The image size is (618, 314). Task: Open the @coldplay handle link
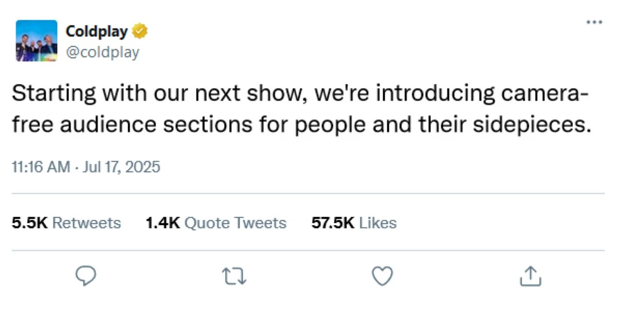coord(102,52)
